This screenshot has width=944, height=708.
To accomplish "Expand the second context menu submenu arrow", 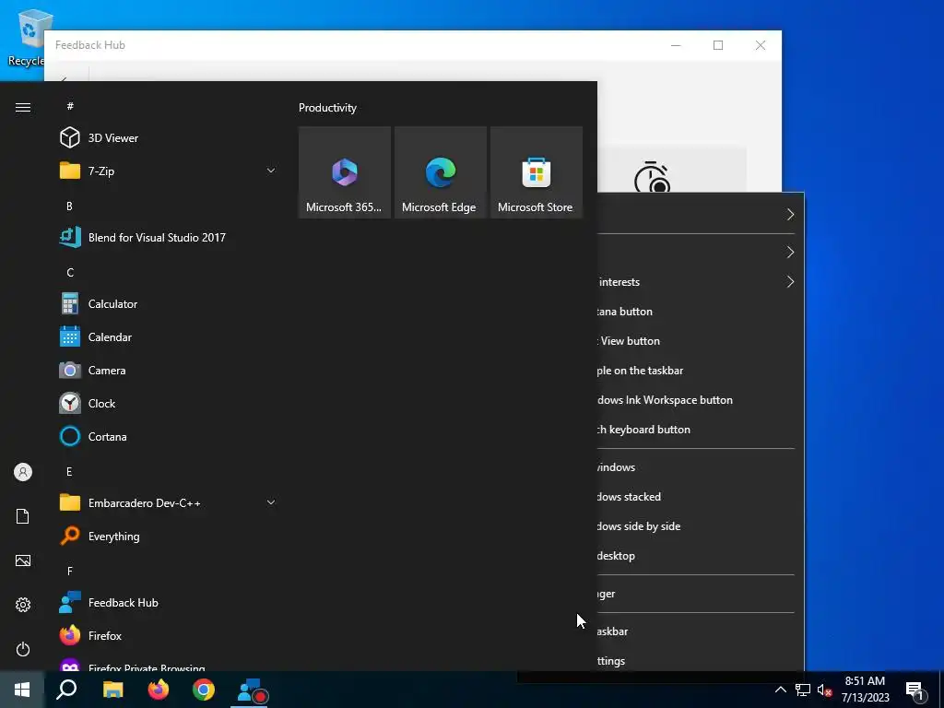I will pyautogui.click(x=790, y=253).
